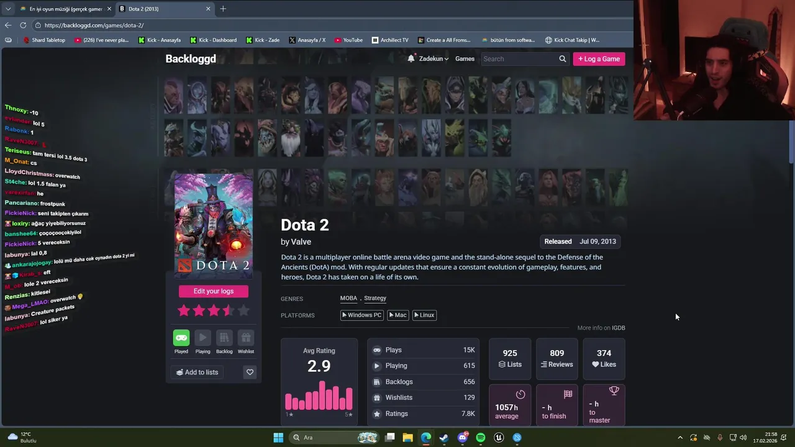The height and width of the screenshot is (447, 795).
Task: Open the IGDB info link
Action: tap(619, 328)
